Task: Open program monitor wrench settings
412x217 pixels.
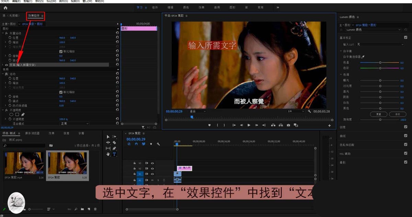Action: (x=309, y=111)
